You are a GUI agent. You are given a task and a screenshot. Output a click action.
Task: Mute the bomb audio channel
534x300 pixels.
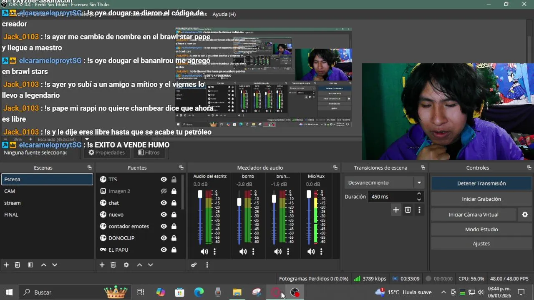click(243, 252)
